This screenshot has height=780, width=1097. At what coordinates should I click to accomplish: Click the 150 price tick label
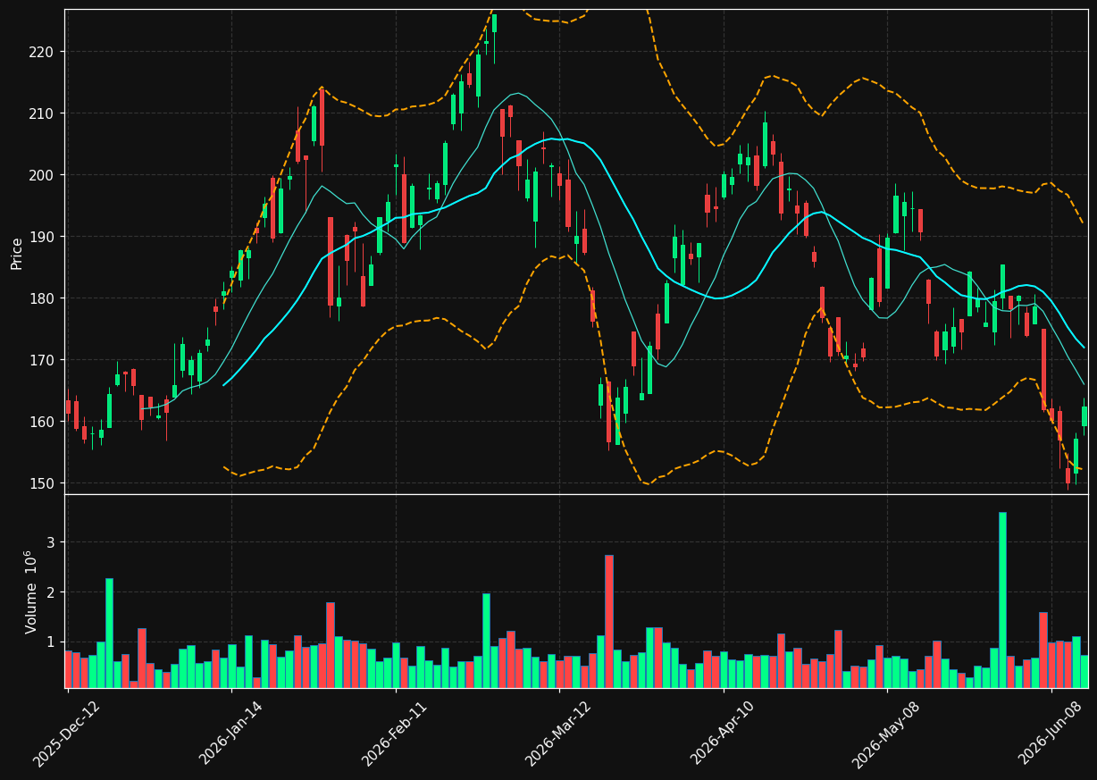pyautogui.click(x=43, y=483)
